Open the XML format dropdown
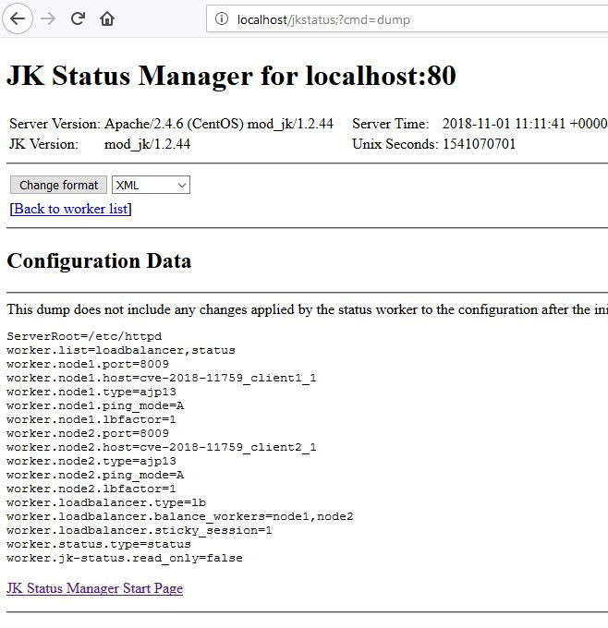Image resolution: width=608 pixels, height=628 pixels. pos(151,185)
